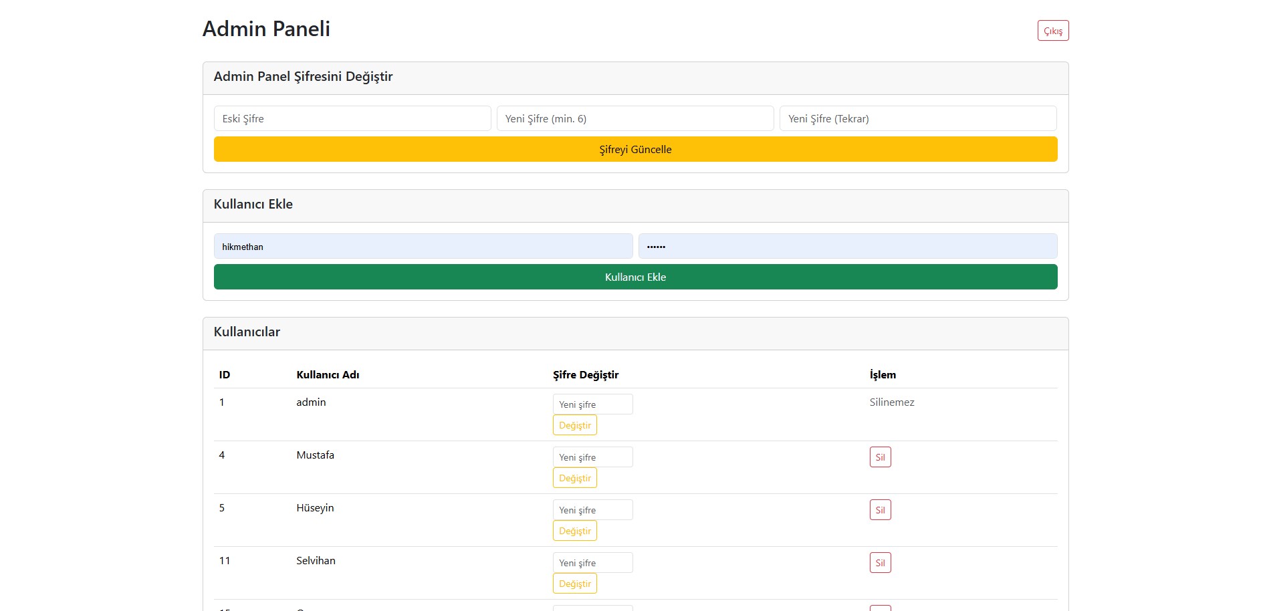The height and width of the screenshot is (611, 1267).
Task: Delete user Mustafa with Sil button
Action: [880, 457]
